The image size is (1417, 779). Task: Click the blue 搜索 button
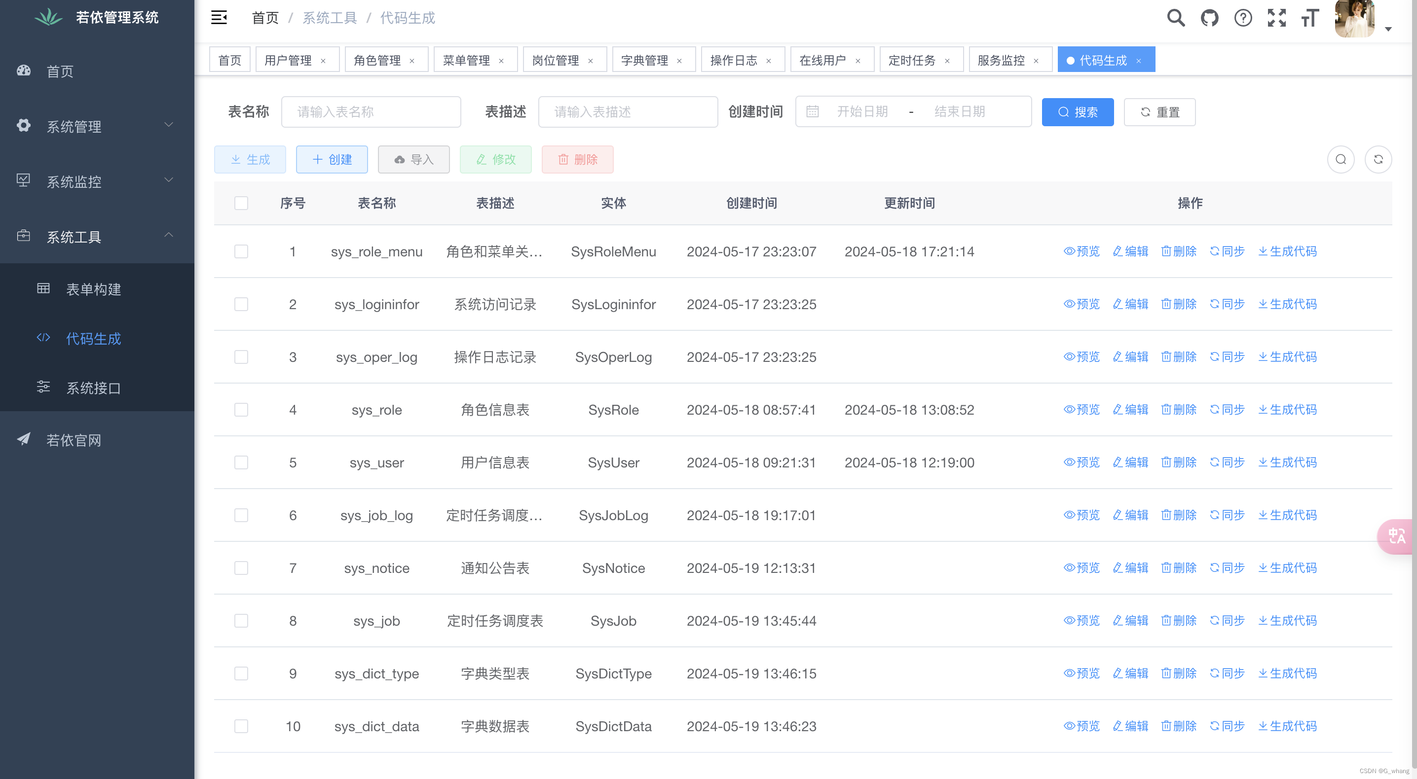[1077, 112]
